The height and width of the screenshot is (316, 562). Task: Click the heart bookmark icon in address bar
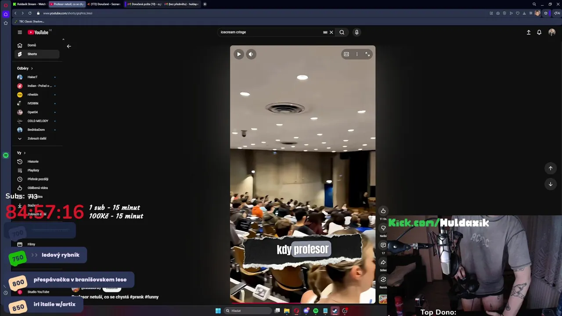click(x=518, y=13)
